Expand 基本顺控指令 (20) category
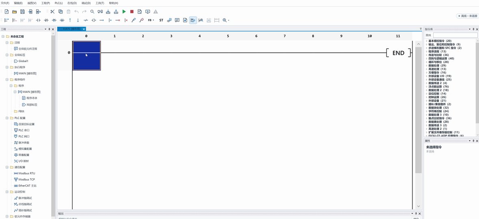The height and width of the screenshot is (219, 479). [427, 41]
